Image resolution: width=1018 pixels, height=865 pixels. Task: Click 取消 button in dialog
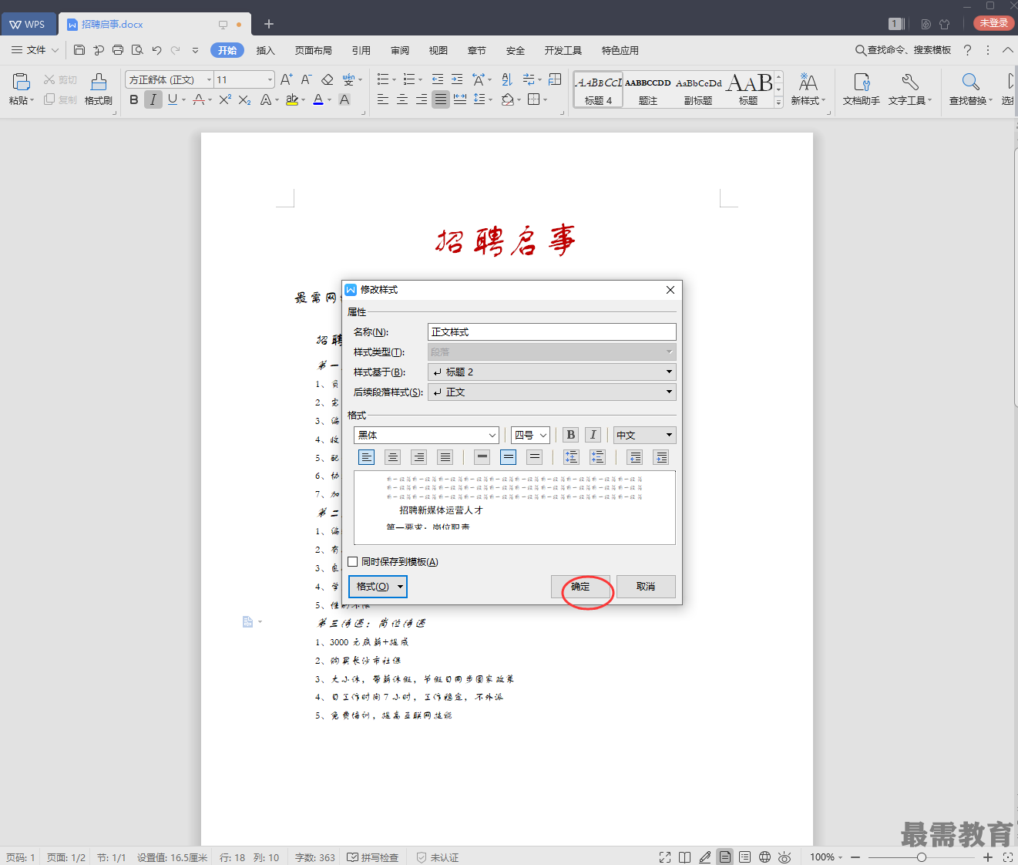click(x=646, y=587)
